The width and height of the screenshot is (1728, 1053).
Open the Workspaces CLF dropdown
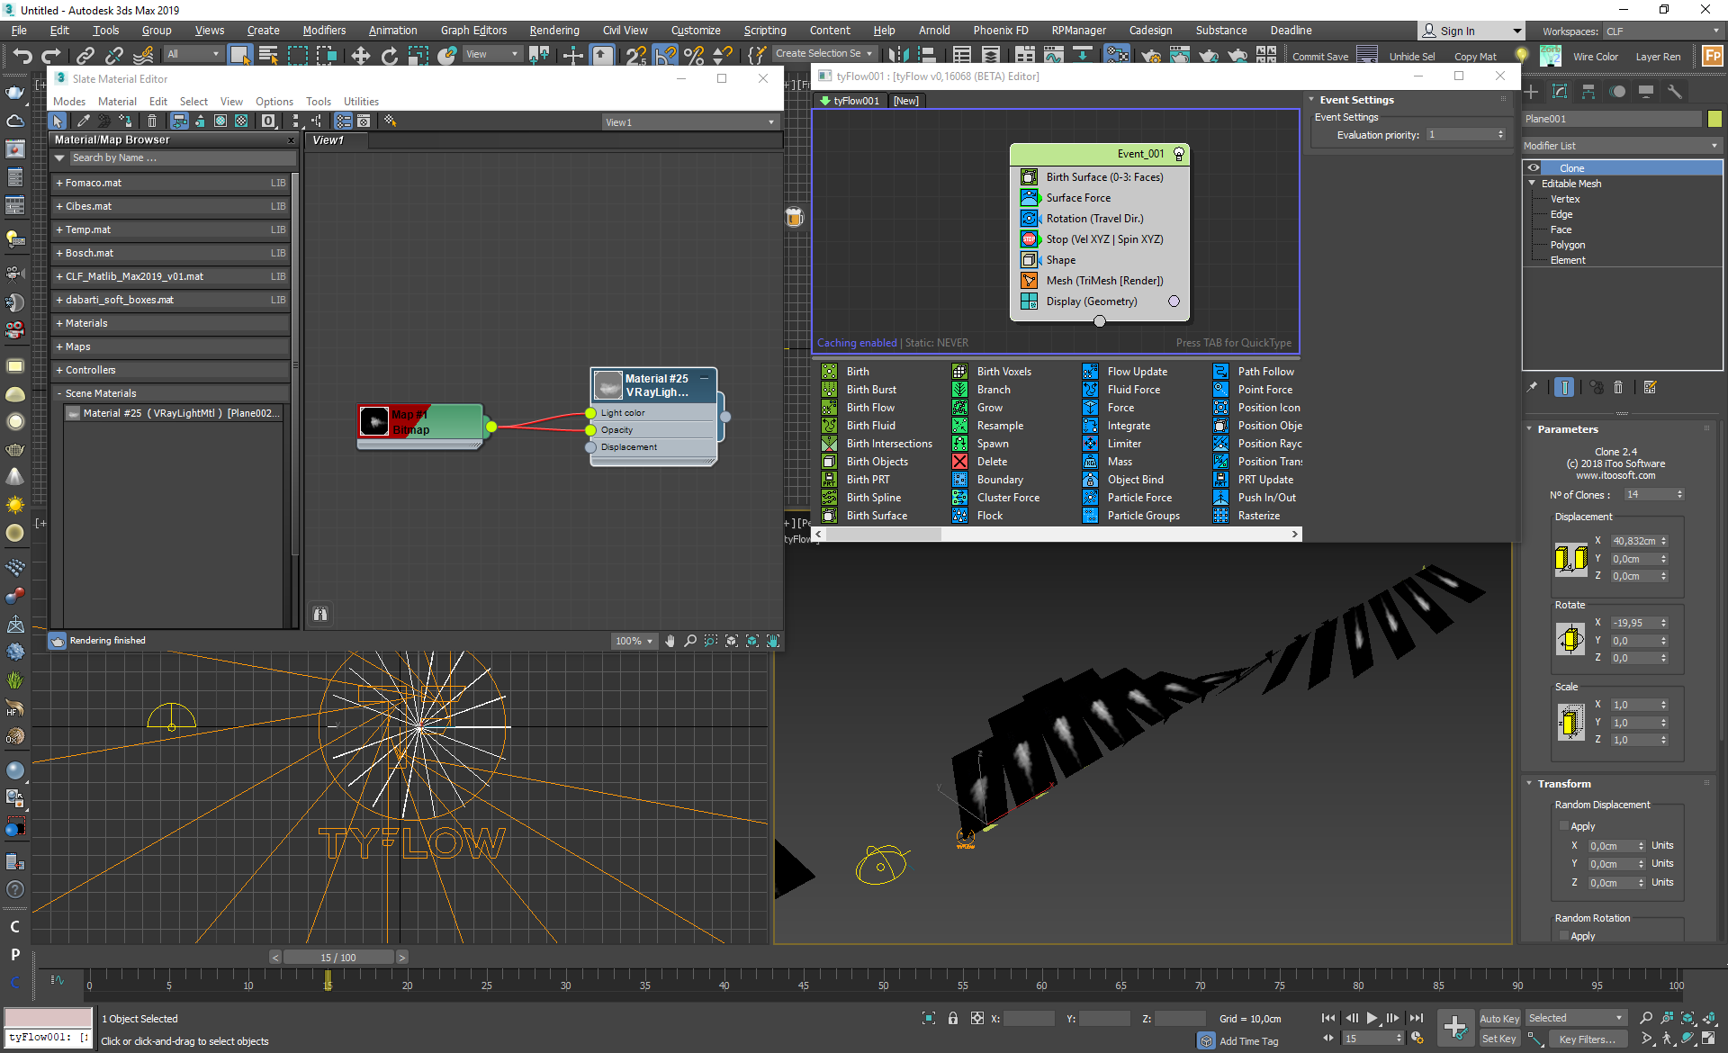coord(1663,31)
